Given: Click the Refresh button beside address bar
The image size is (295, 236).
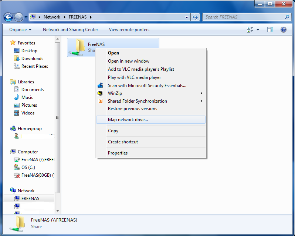Looking at the screenshot, I should coord(195,17).
